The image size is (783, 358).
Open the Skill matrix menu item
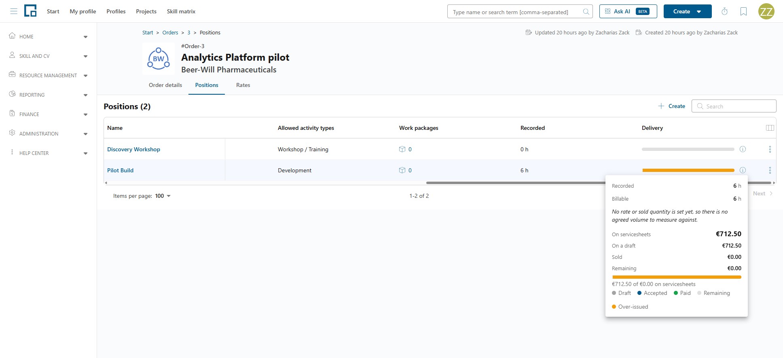[x=181, y=11]
